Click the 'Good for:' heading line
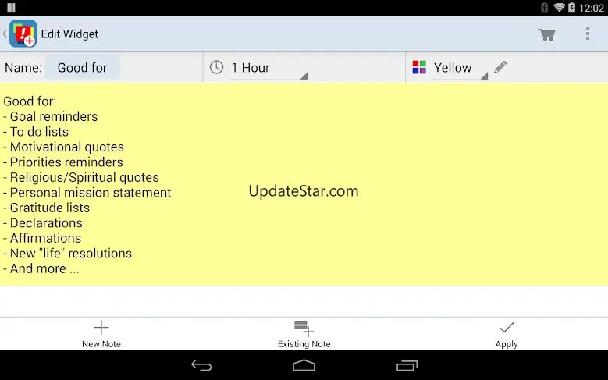Image resolution: width=608 pixels, height=380 pixels. 30,101
